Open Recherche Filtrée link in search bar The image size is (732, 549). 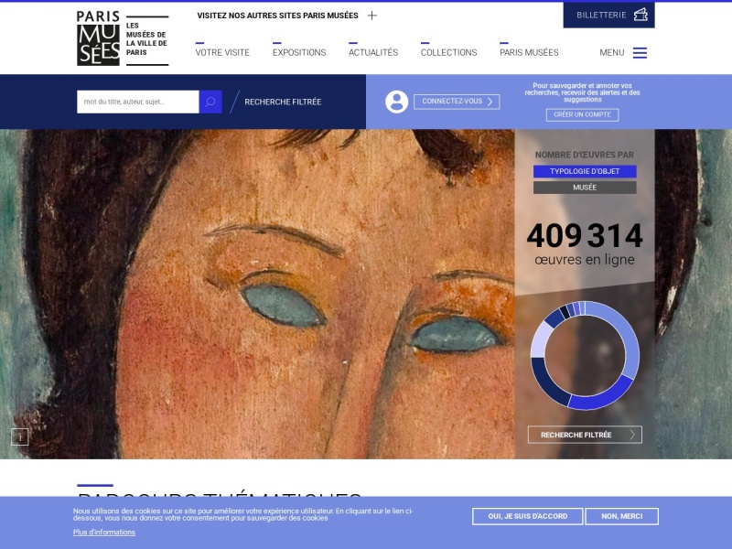pyautogui.click(x=283, y=102)
